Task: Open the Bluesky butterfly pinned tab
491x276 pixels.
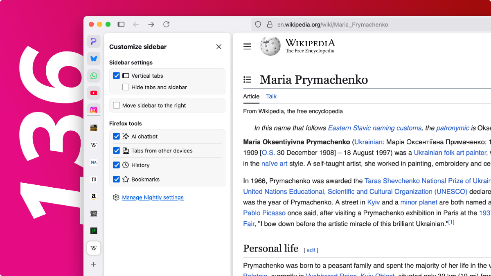Action: (x=94, y=58)
